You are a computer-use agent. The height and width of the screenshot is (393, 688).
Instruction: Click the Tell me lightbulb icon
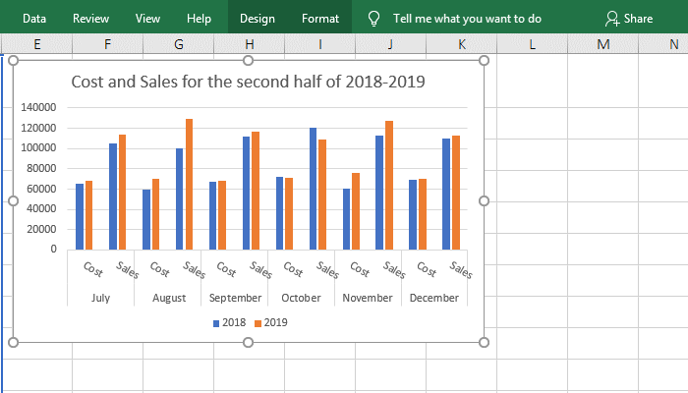click(373, 19)
